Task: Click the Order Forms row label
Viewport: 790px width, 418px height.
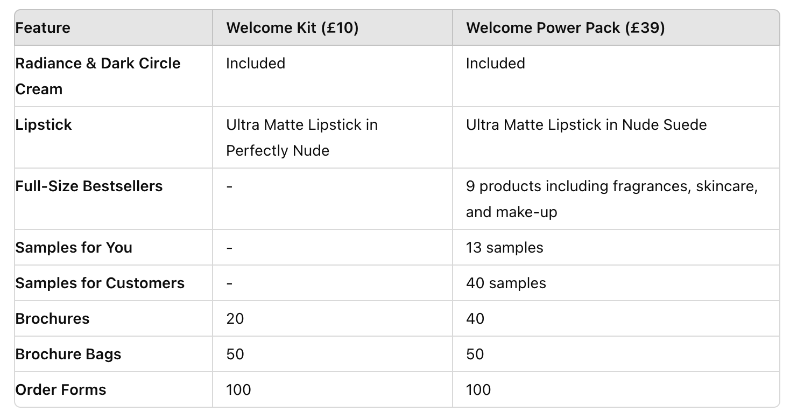Action: [x=61, y=390]
